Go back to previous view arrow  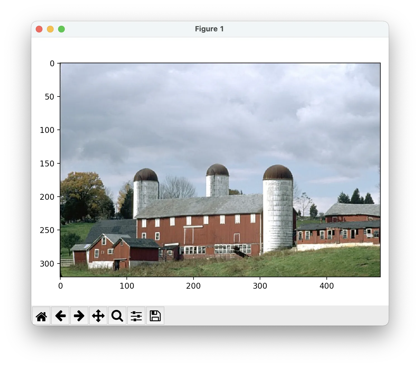tap(60, 316)
